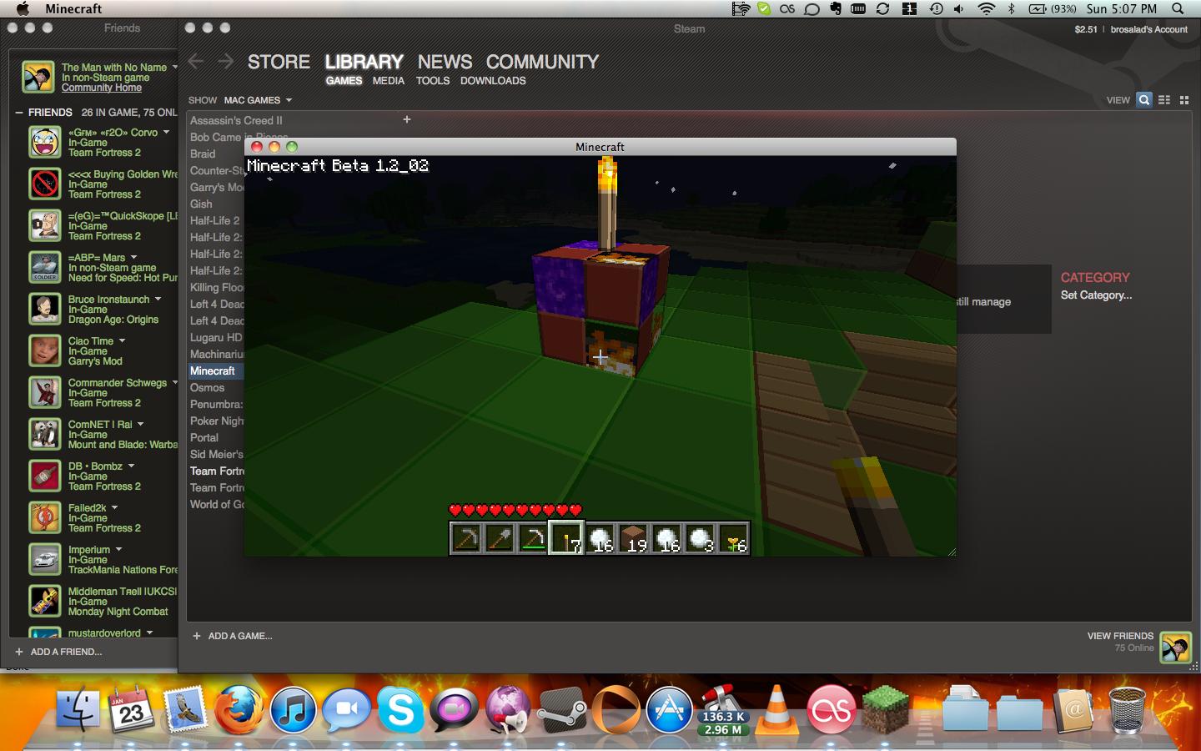The image size is (1201, 751).
Task: Open the Wi-Fi menu bar icon
Action: pyautogui.click(x=987, y=8)
